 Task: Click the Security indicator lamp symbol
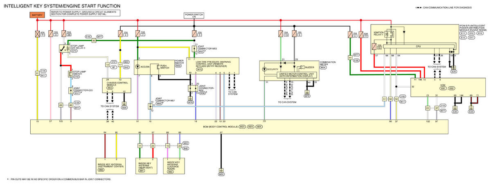point(264,69)
